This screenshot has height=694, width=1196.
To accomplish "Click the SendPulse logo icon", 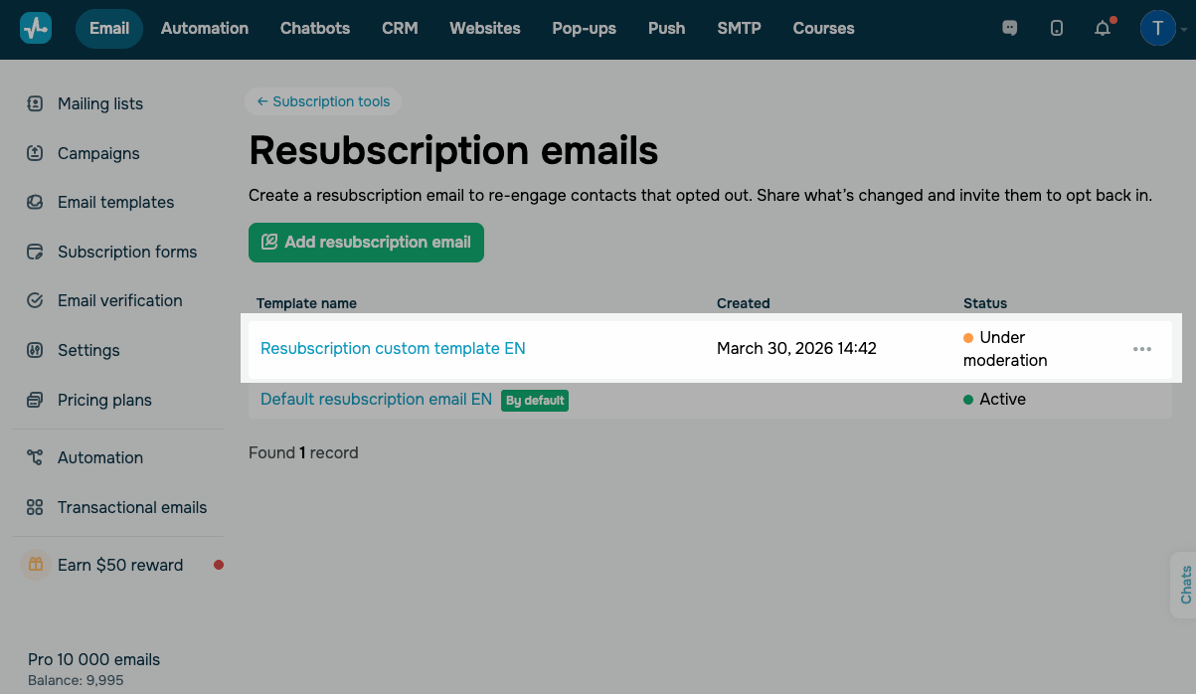I will [x=36, y=28].
